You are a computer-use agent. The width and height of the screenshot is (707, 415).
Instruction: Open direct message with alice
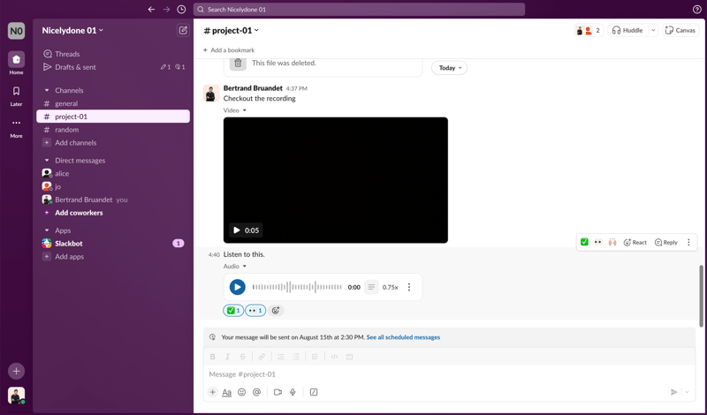[x=62, y=173]
